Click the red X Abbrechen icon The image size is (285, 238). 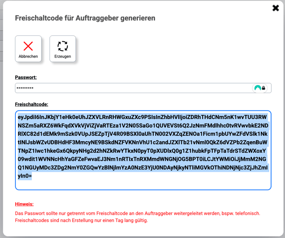(x=28, y=46)
